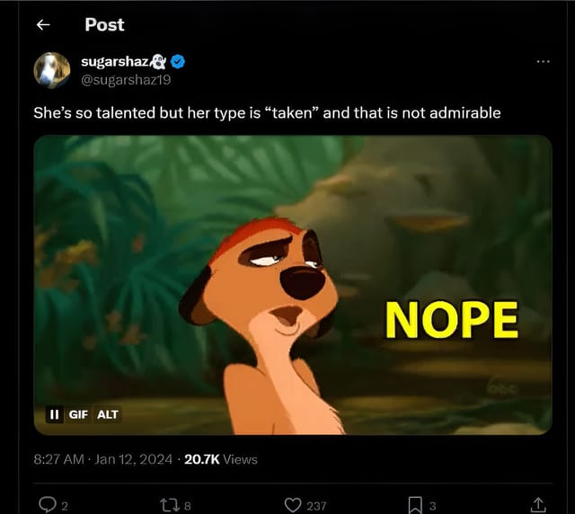Open the share icon menu
Image resolution: width=575 pixels, height=514 pixels.
pos(538,504)
